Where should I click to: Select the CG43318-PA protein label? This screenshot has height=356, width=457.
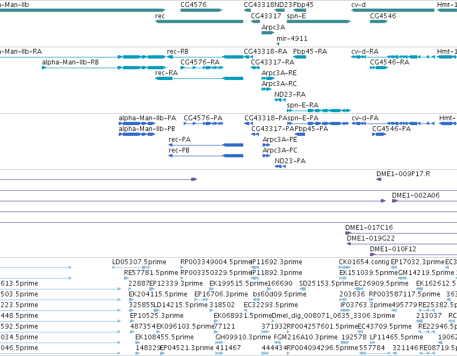coord(266,118)
